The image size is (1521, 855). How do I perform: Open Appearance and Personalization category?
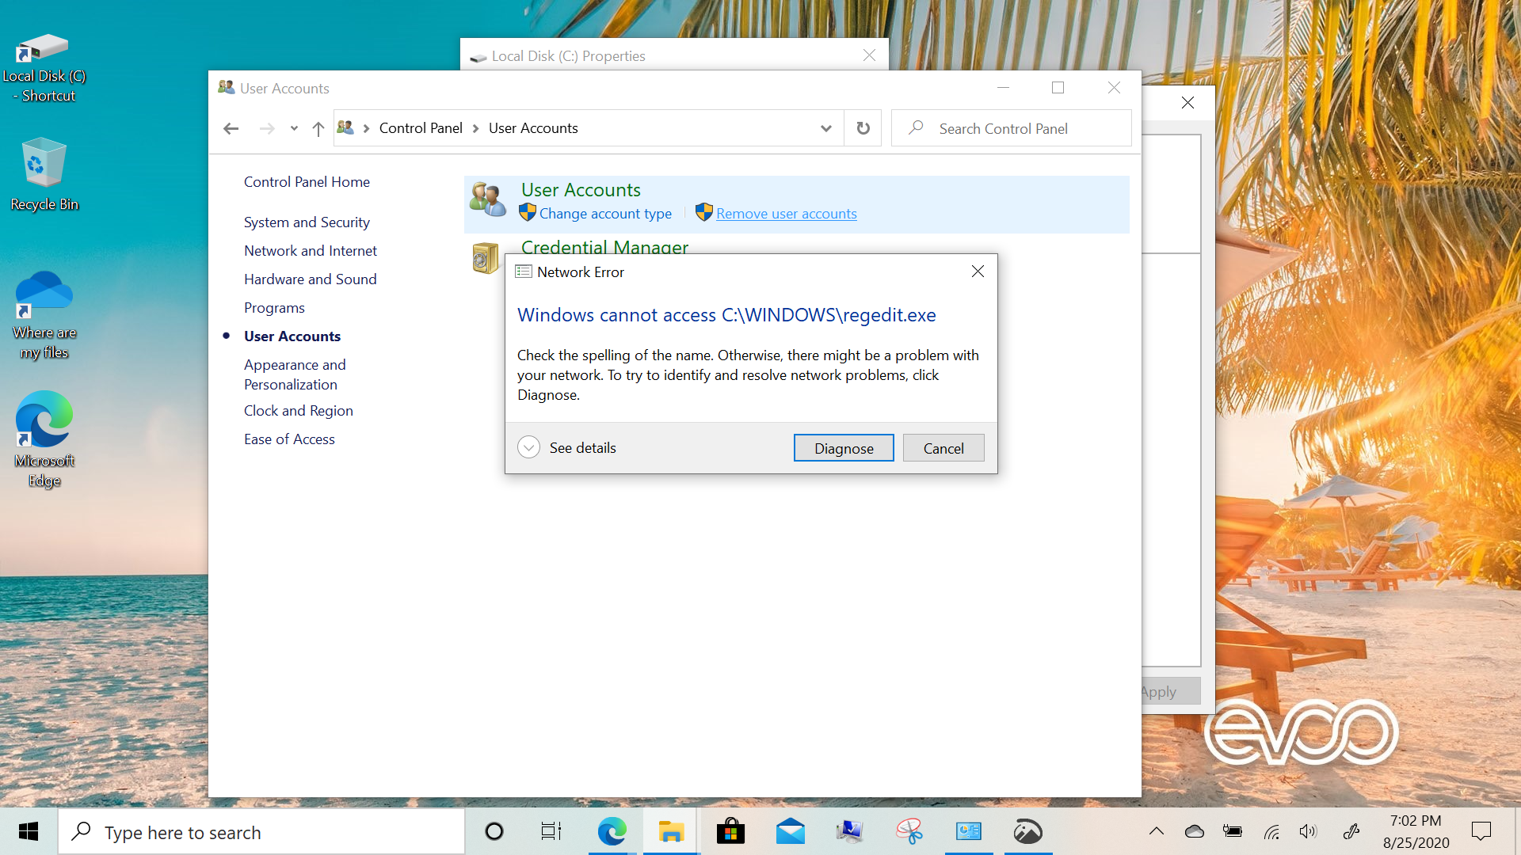(295, 374)
